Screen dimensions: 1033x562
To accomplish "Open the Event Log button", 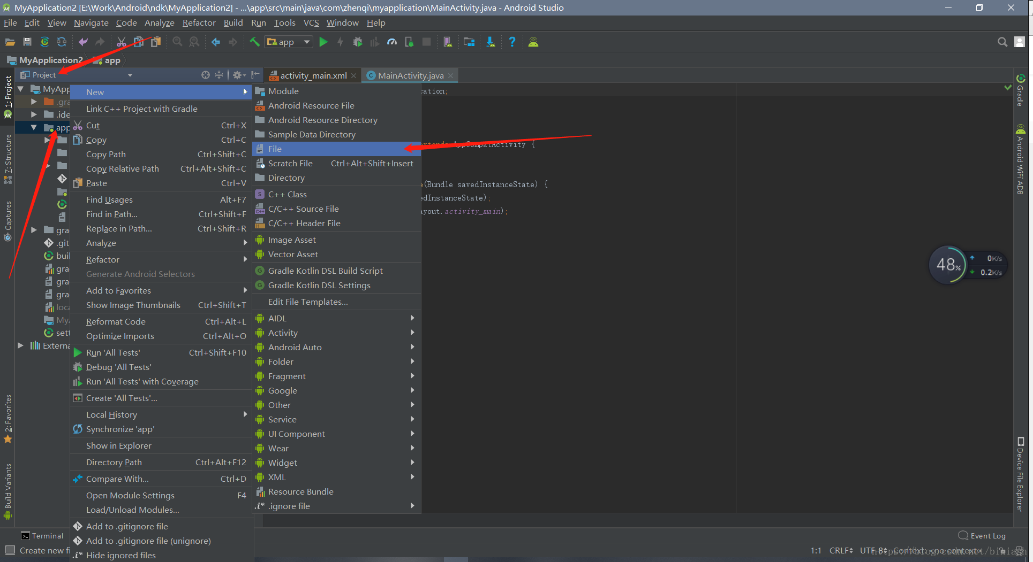I will [x=982, y=536].
